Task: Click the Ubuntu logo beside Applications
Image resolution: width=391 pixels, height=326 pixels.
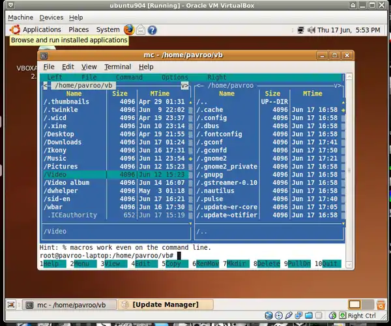Action: pos(14,29)
